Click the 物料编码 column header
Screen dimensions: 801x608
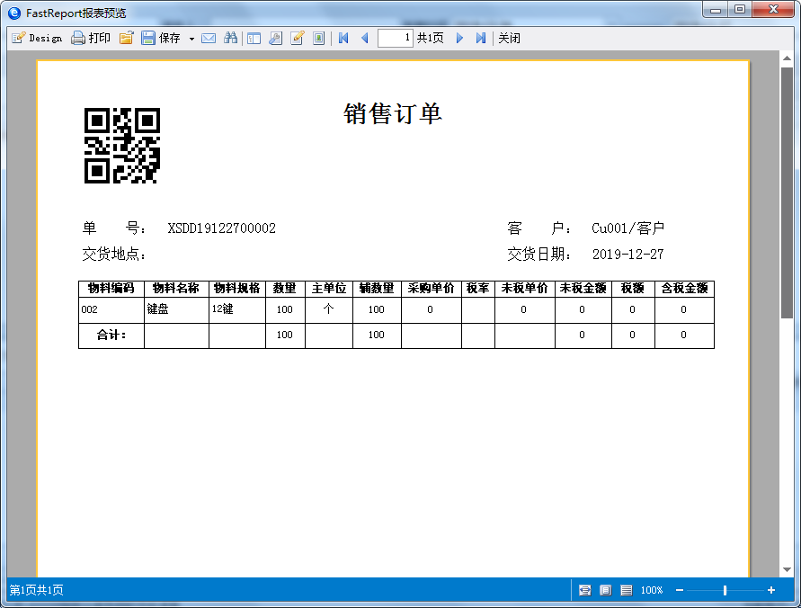click(111, 289)
